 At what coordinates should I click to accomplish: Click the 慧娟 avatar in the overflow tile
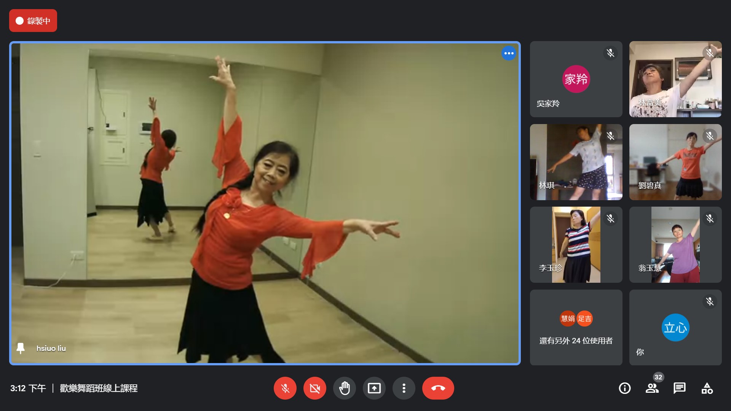point(568,319)
